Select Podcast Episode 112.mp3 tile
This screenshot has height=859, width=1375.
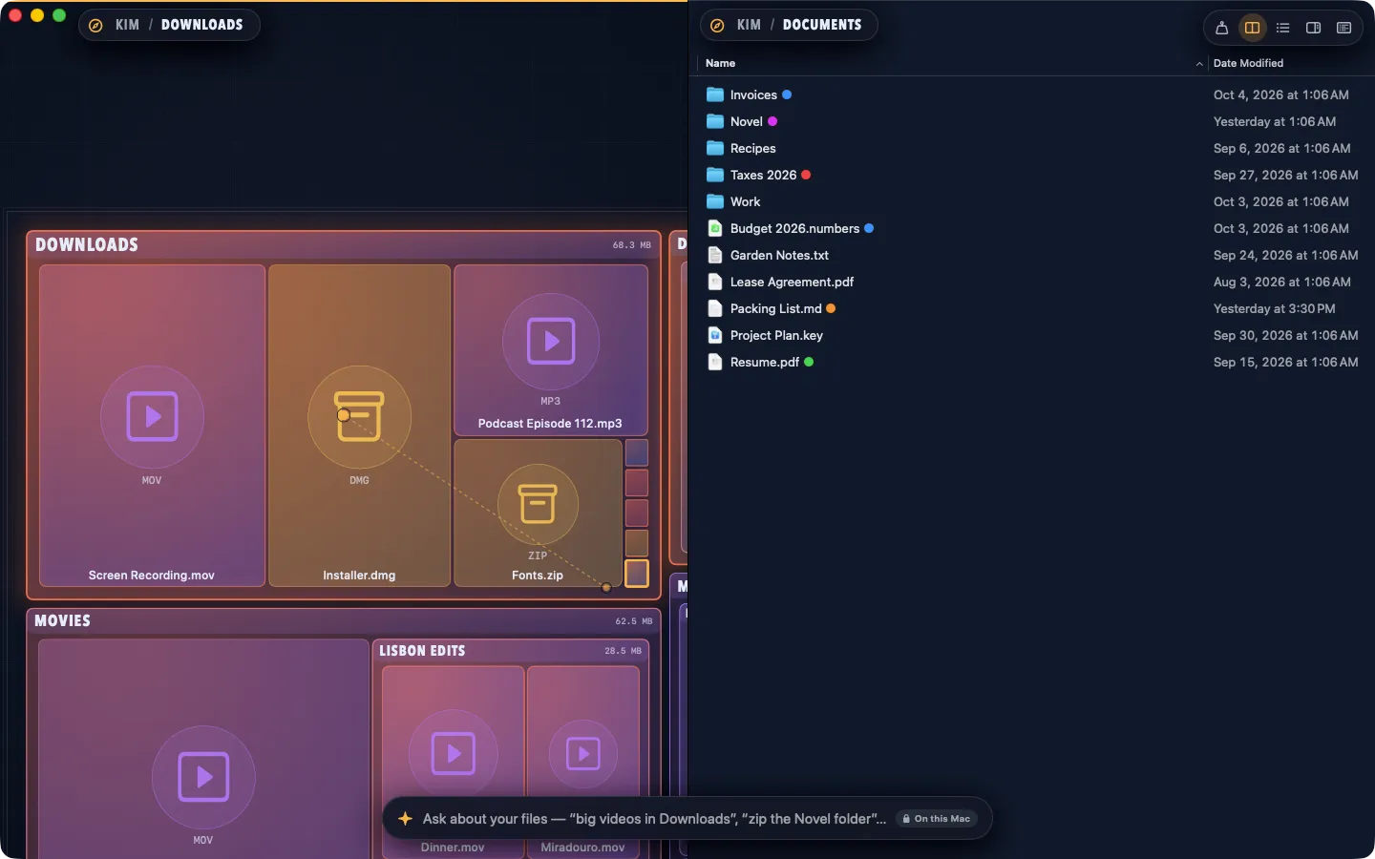coord(551,350)
